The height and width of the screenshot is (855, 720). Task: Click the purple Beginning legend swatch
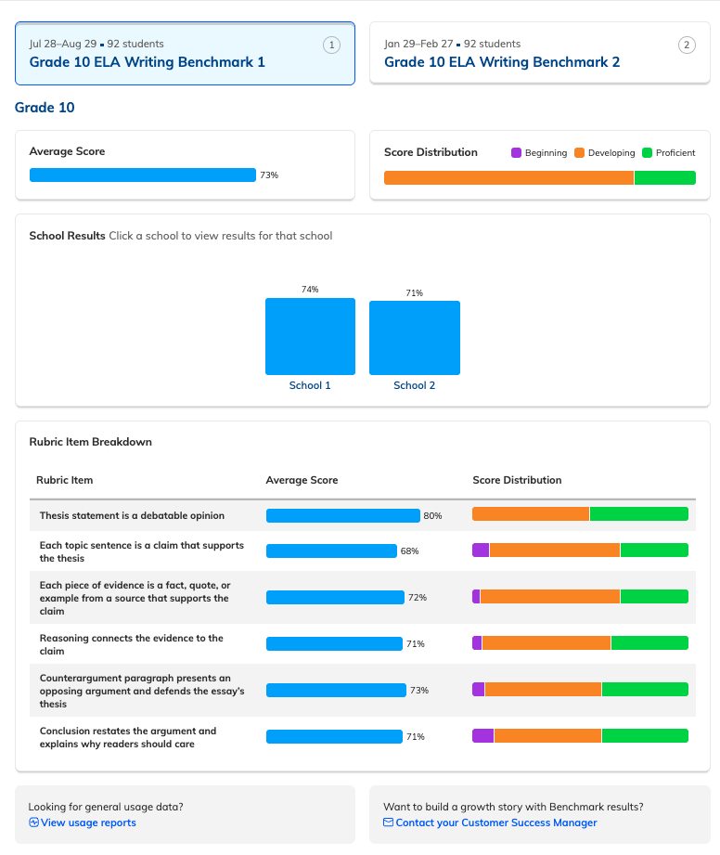coord(516,152)
